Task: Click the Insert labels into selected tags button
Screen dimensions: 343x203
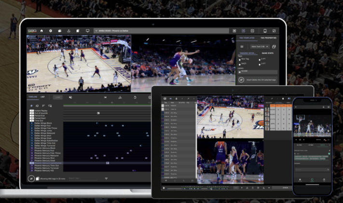Action: click(x=258, y=80)
